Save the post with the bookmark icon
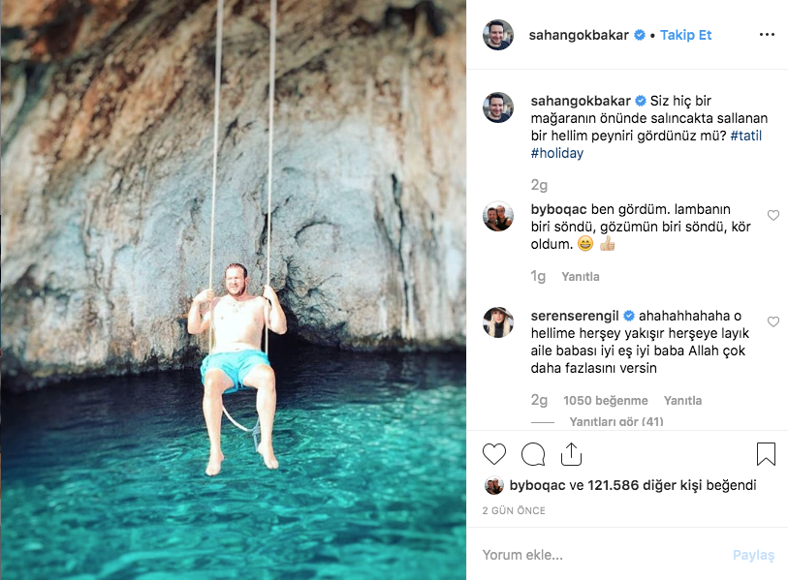Image resolution: width=788 pixels, height=580 pixels. coord(766,454)
